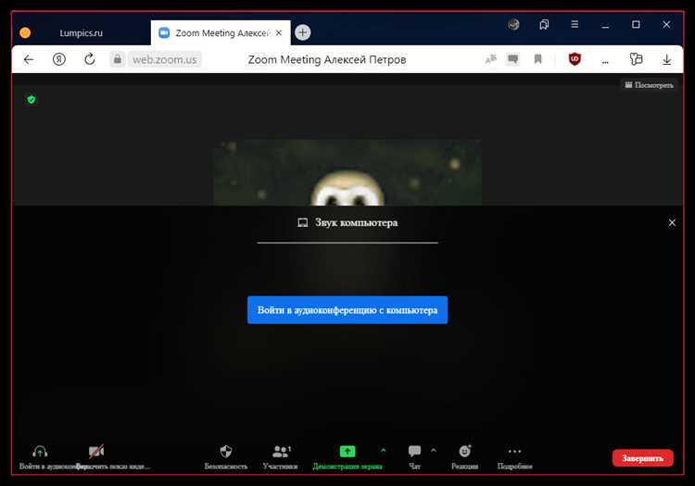Open the Yandex home button
The width and height of the screenshot is (695, 486).
[59, 59]
